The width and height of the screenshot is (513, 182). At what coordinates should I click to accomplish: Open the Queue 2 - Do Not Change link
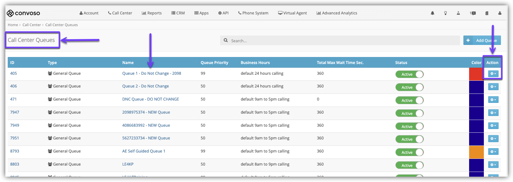tap(145, 86)
